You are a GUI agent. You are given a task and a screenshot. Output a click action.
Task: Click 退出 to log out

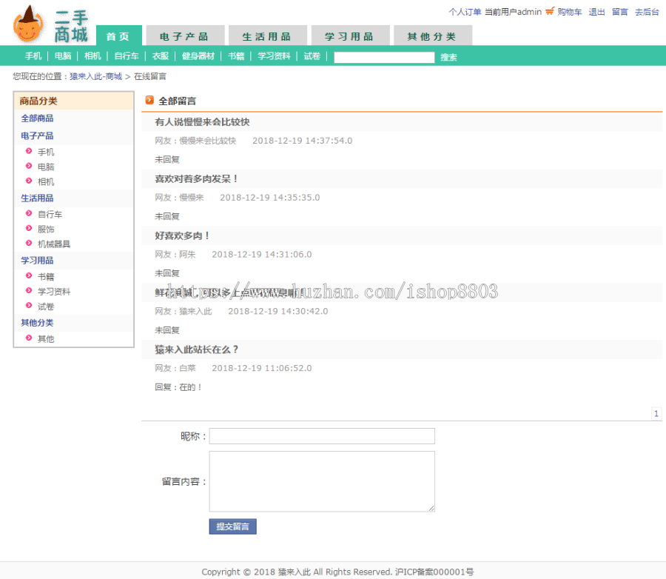point(596,12)
